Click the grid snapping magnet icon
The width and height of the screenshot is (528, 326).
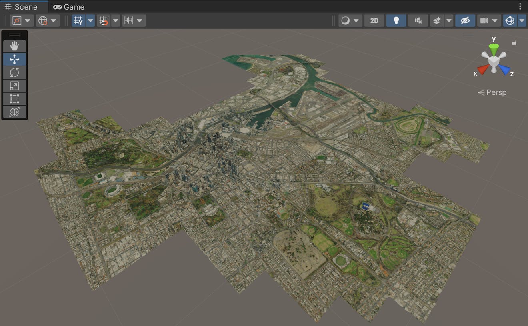point(104,21)
